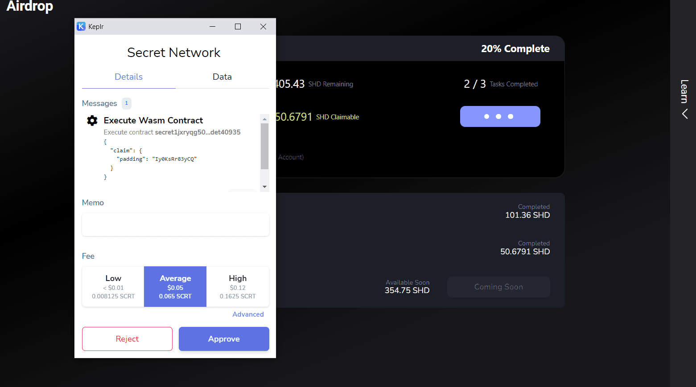Click the 101.36 SHD completed value
This screenshot has height=387, width=696.
coord(527,215)
